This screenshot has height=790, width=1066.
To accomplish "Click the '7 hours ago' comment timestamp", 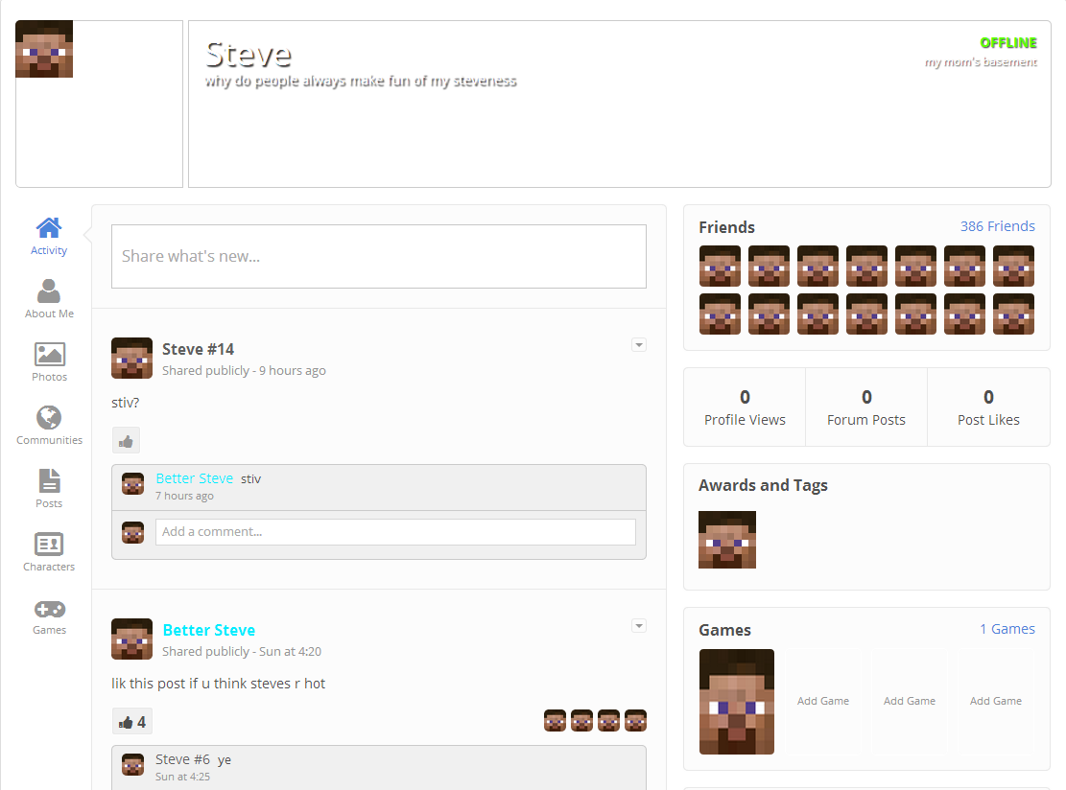I will (184, 496).
